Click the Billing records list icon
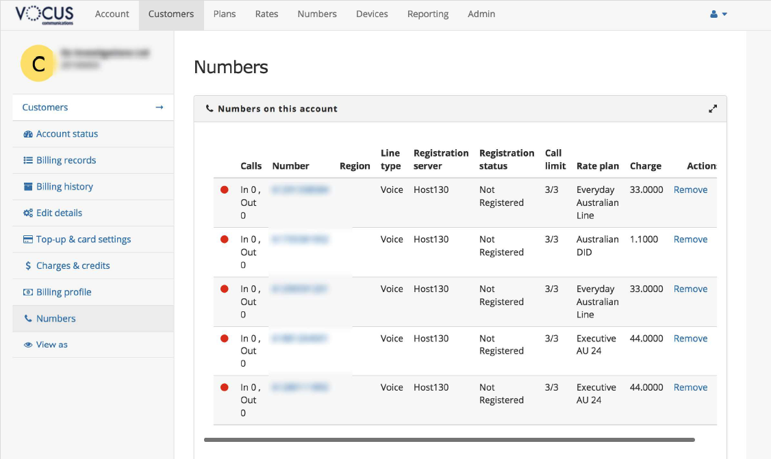The height and width of the screenshot is (459, 771). (28, 161)
